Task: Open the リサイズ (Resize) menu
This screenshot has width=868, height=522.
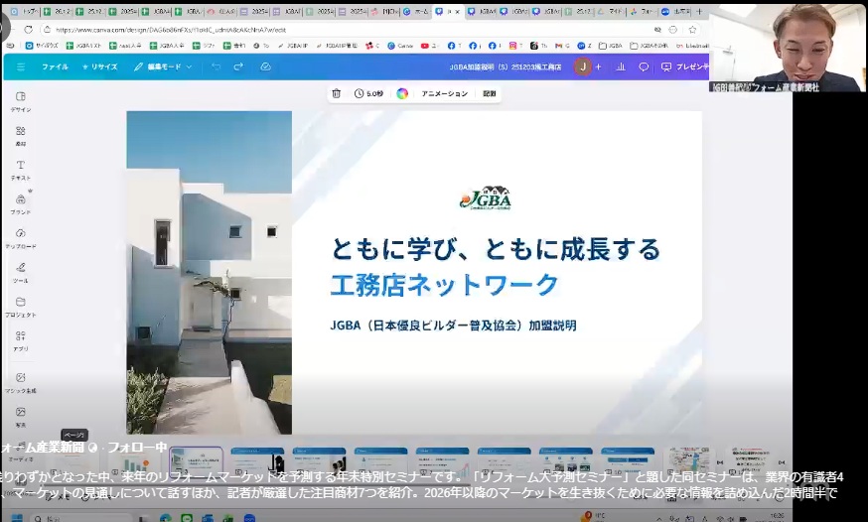Action: tap(99, 66)
